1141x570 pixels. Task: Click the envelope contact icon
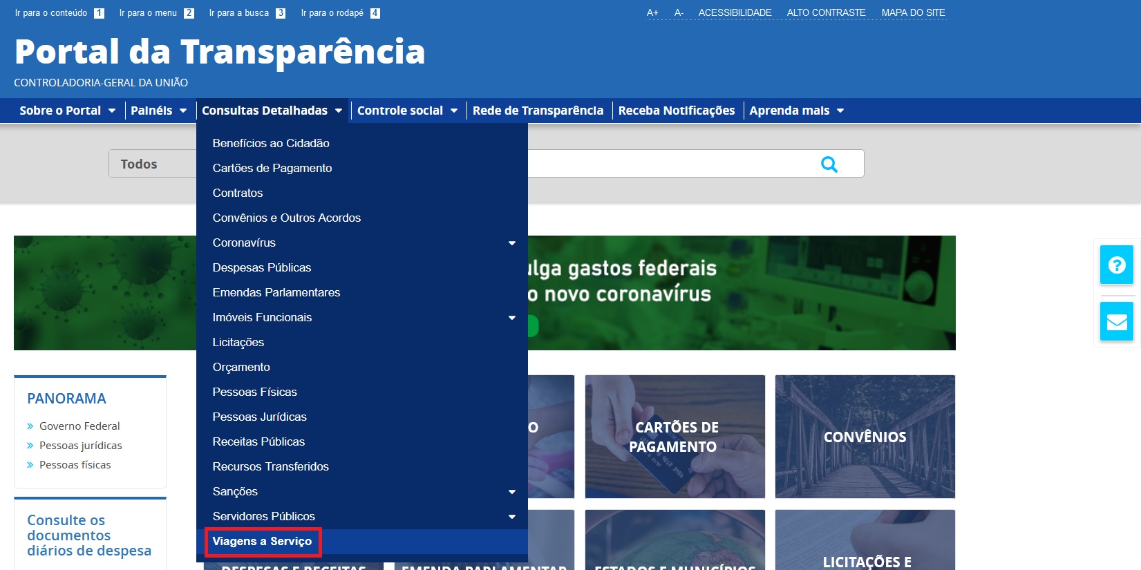tap(1116, 321)
